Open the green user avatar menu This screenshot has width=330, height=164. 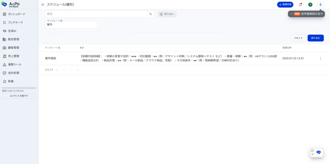(x=310, y=4)
